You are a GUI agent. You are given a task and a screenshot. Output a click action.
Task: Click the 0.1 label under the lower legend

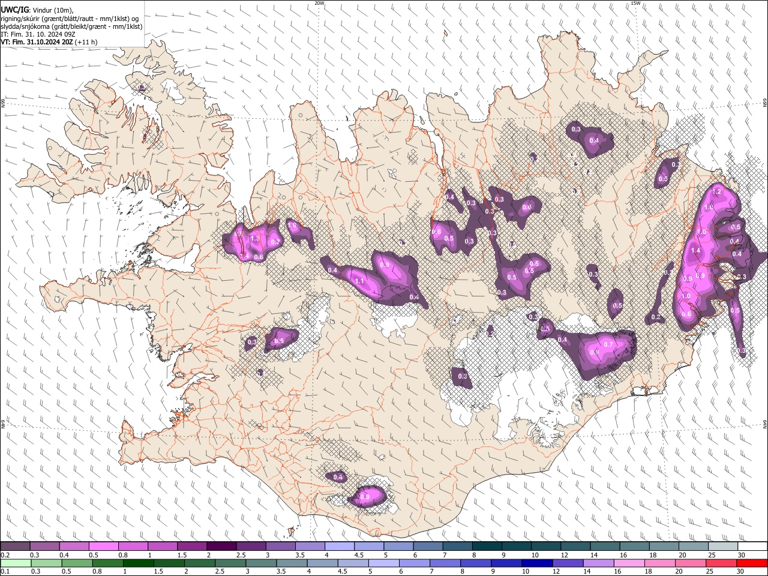(4, 571)
